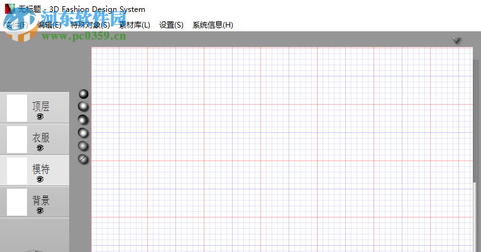Click the fourth sphere button beside the canvas
This screenshot has height=252, width=481.
point(83,133)
